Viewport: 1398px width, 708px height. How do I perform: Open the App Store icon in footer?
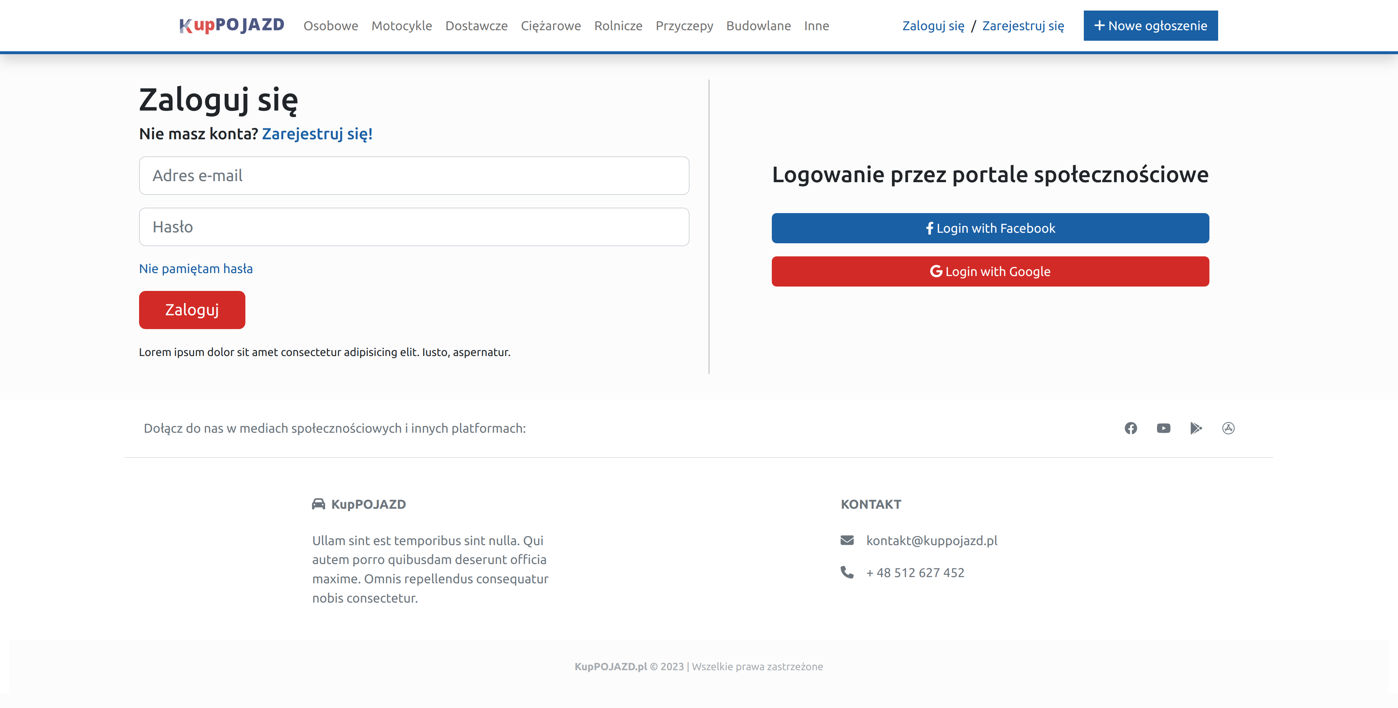coord(1228,428)
